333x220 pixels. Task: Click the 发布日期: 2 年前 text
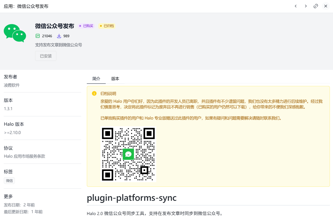coord(19,205)
